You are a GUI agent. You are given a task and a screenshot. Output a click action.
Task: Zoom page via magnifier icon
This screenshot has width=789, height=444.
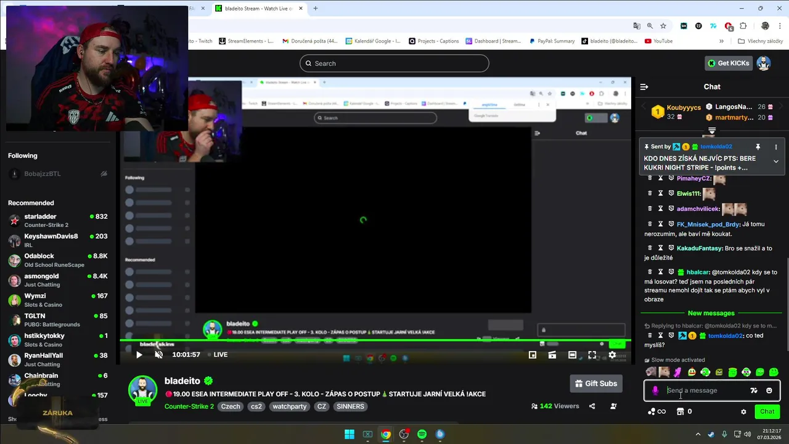(650, 26)
